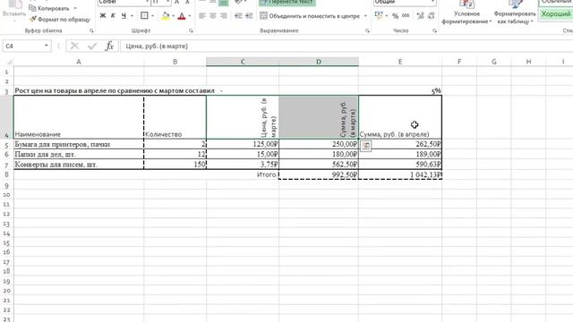Open fill color dropdown arrow
This screenshot has width=573, height=322.
pyautogui.click(x=173, y=16)
